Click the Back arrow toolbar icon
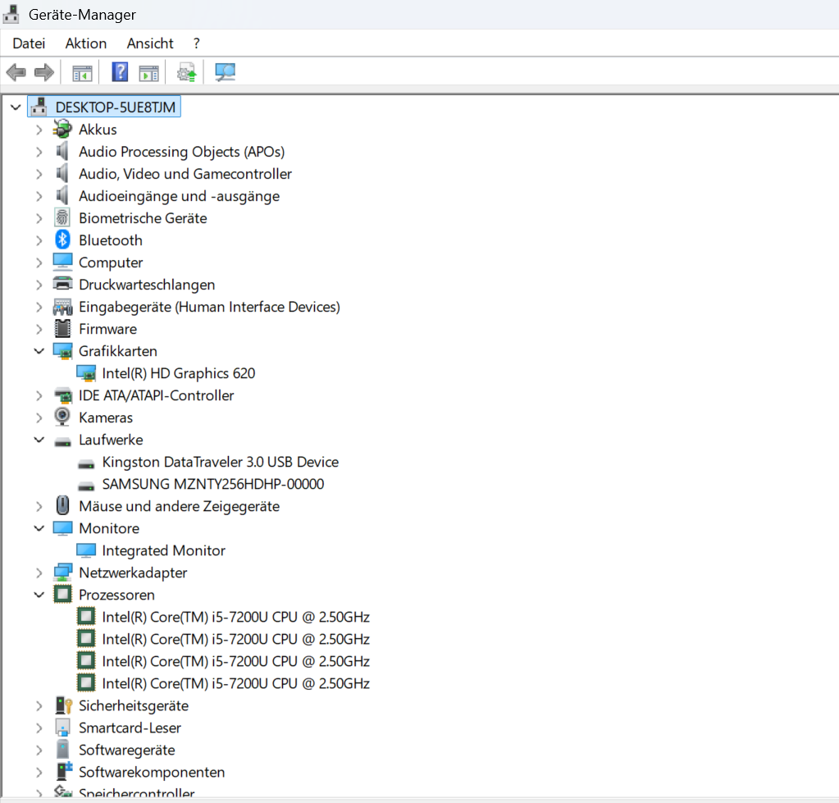Viewport: 839px width, 803px height. point(16,72)
